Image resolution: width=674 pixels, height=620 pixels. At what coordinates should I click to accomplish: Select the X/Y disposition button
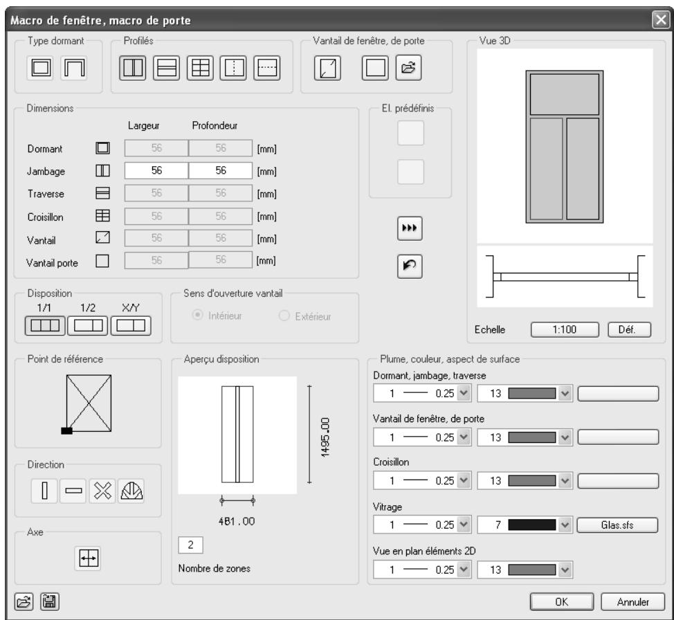(x=131, y=325)
